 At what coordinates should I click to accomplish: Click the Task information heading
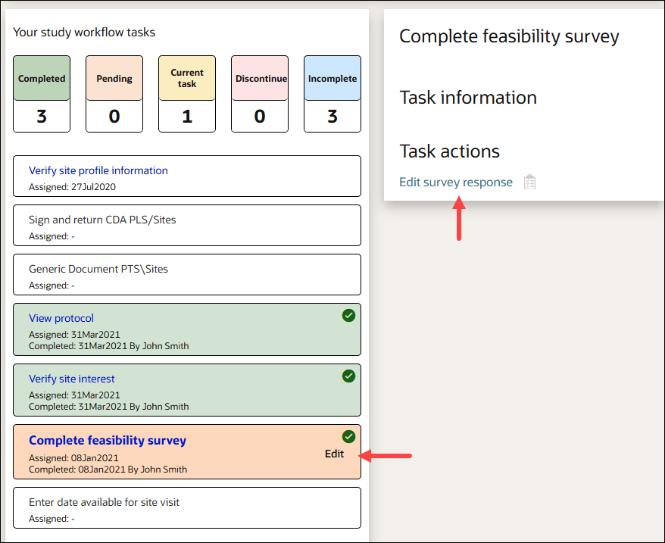(468, 98)
